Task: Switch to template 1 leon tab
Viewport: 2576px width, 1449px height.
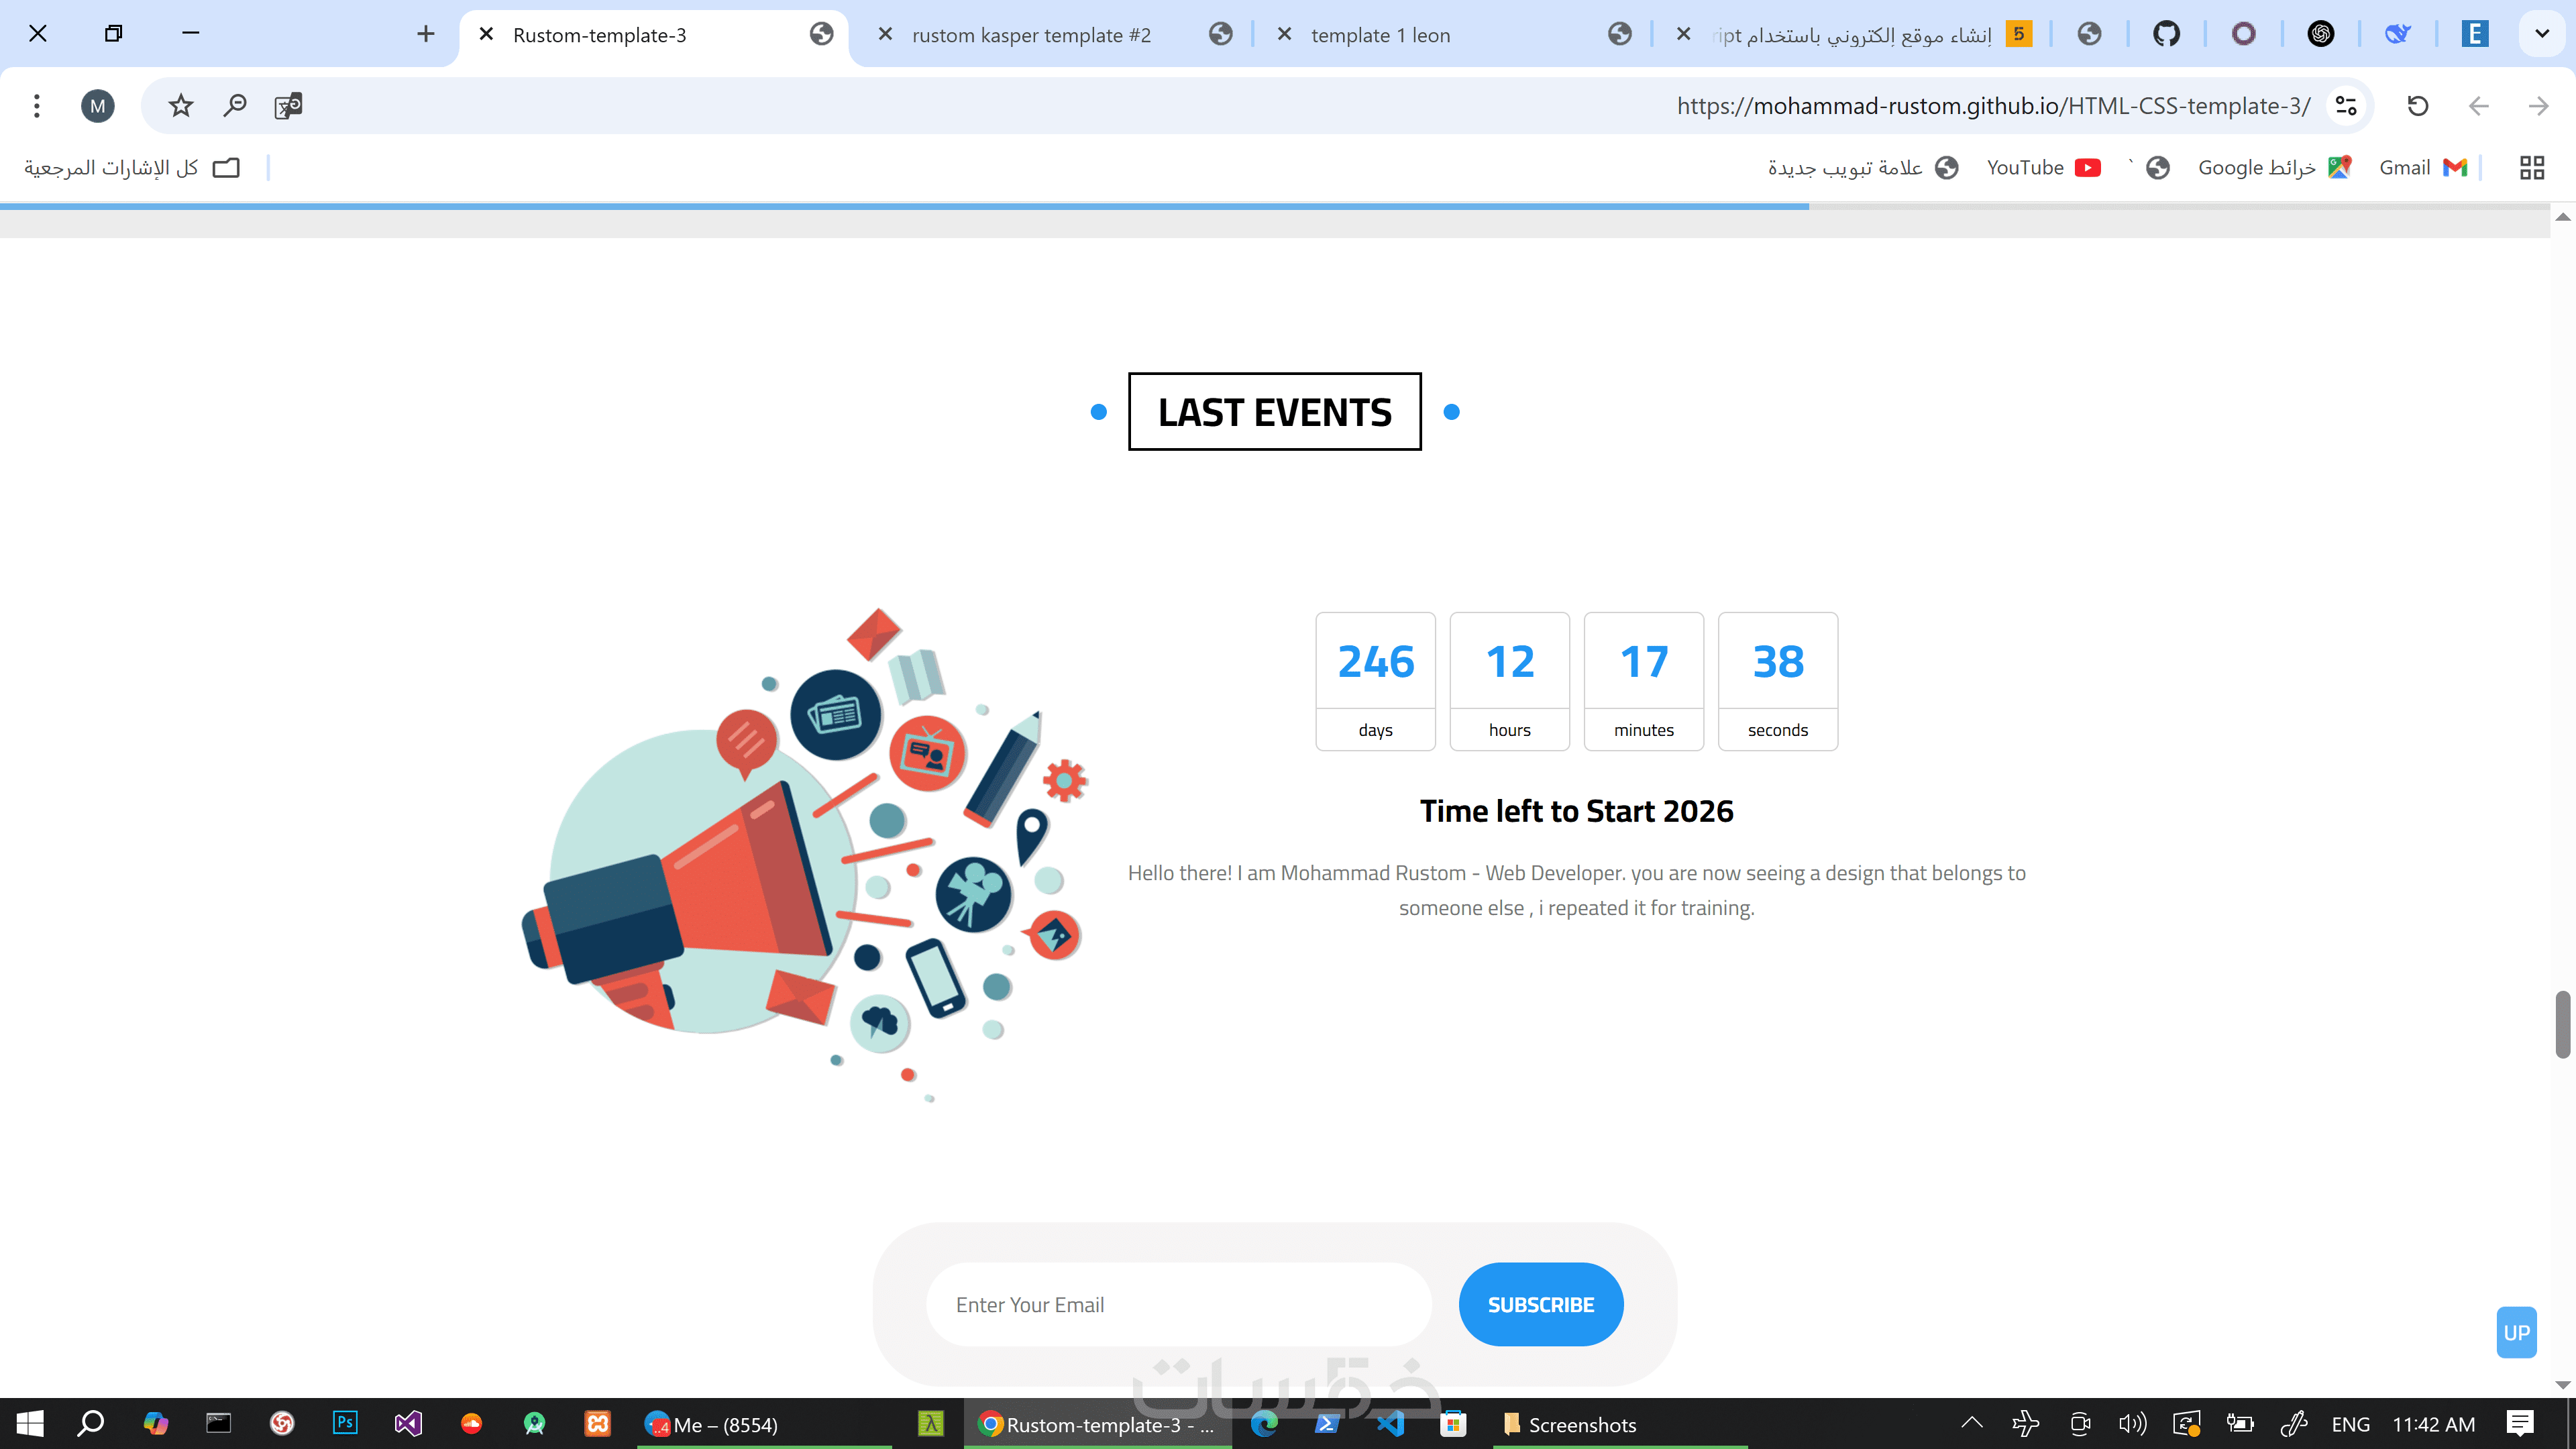Action: pyautogui.click(x=1380, y=35)
